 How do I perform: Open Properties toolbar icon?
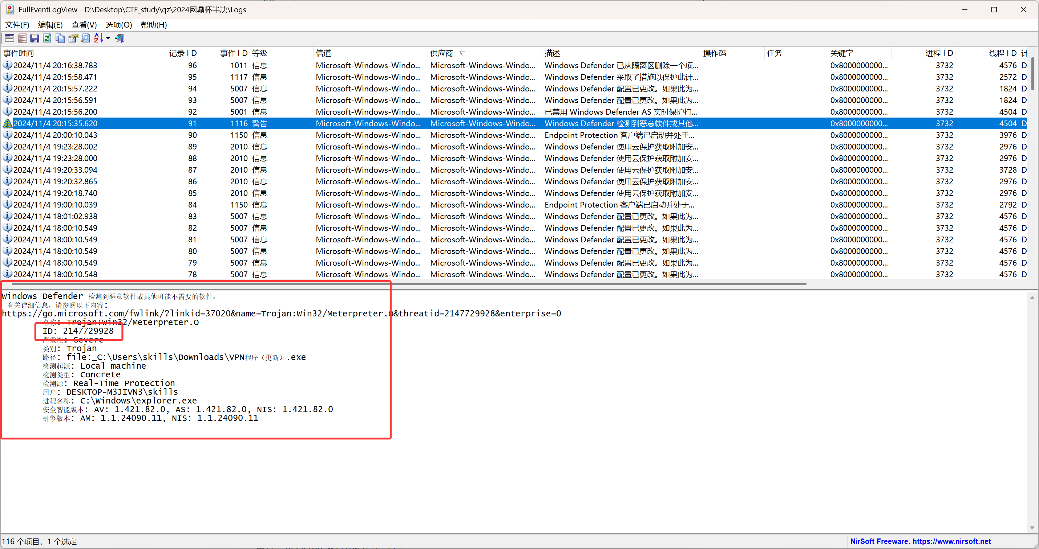(73, 38)
